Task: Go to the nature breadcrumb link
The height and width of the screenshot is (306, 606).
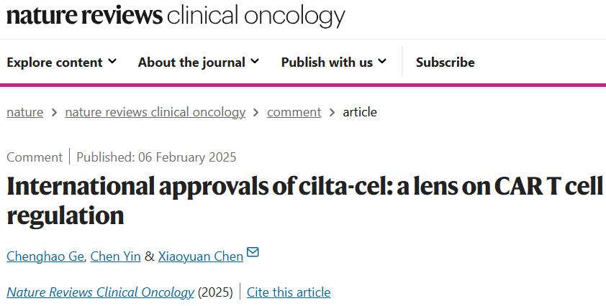Action: tap(24, 112)
